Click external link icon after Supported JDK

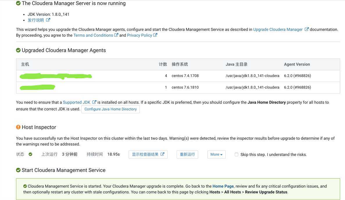tap(94, 102)
